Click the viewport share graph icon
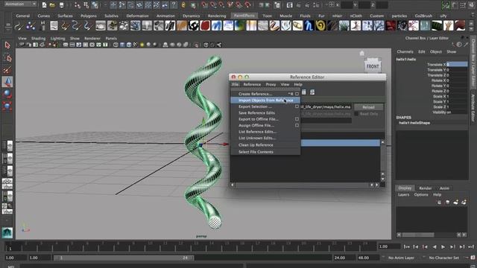 coord(219,45)
